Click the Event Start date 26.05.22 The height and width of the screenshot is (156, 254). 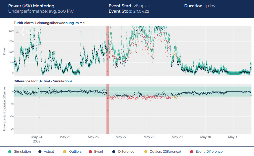tap(141, 6)
